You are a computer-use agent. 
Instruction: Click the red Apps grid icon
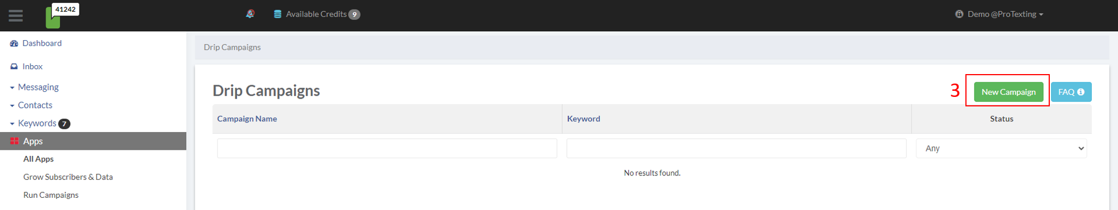(15, 141)
